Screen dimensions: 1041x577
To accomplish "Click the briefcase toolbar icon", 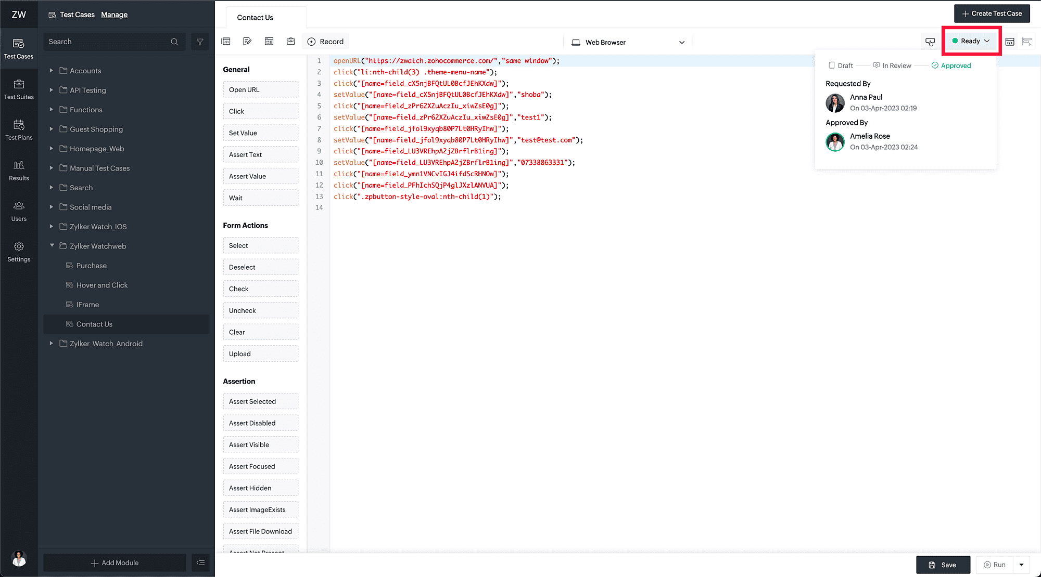I will tap(291, 42).
